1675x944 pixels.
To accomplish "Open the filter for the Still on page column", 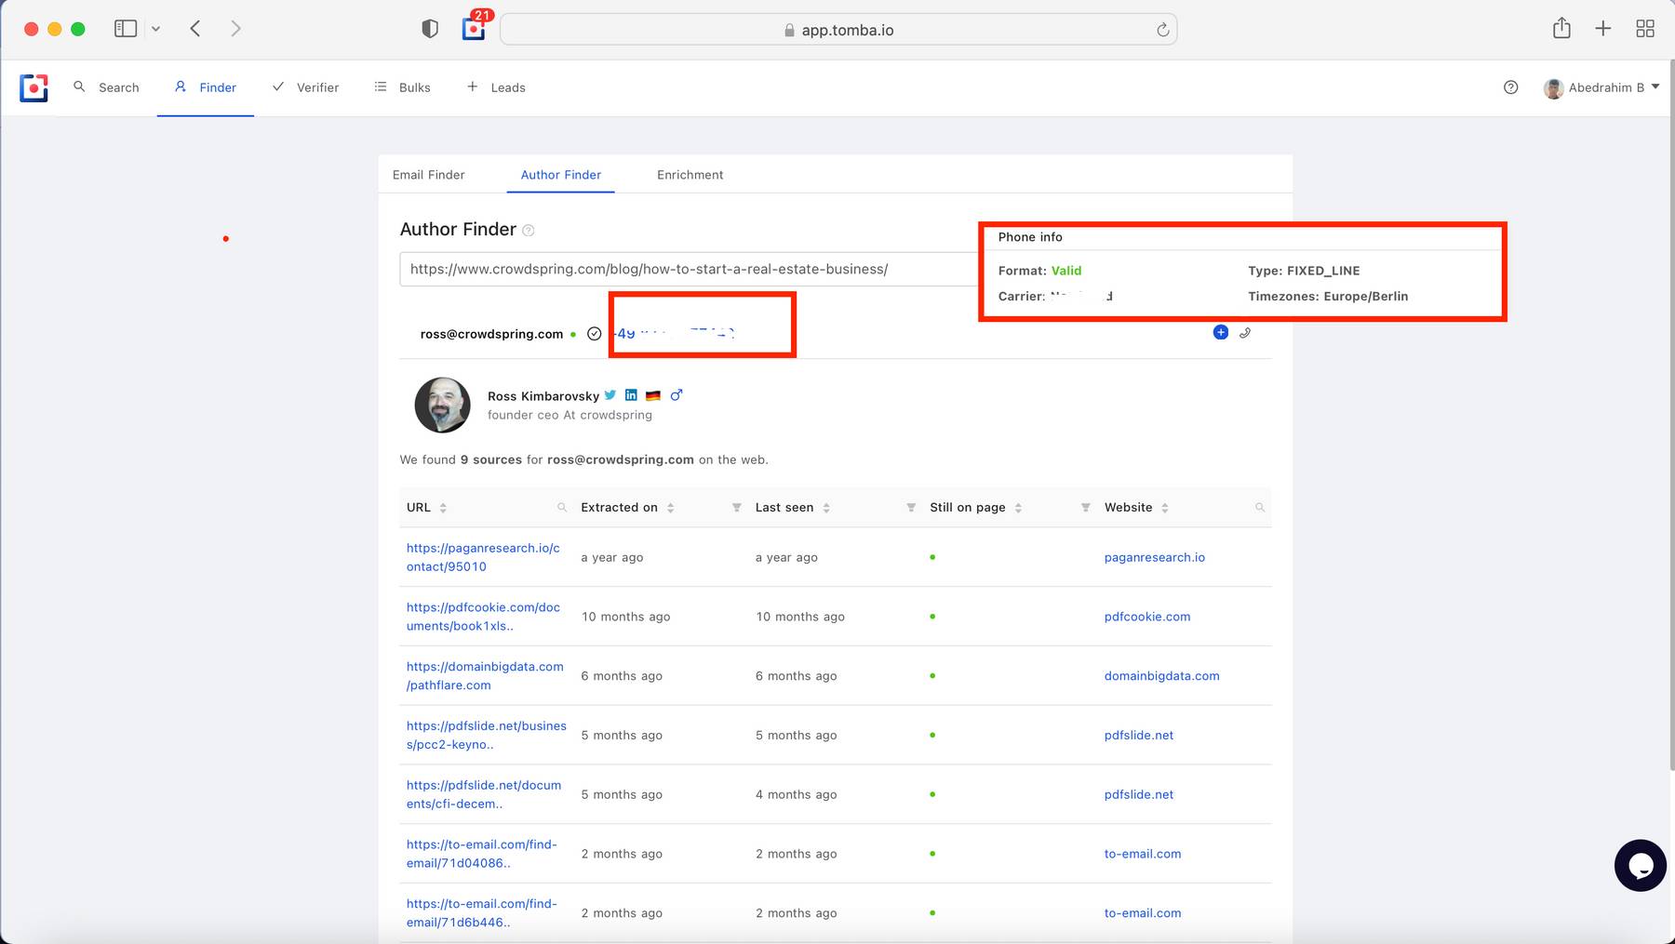I will point(1086,508).
